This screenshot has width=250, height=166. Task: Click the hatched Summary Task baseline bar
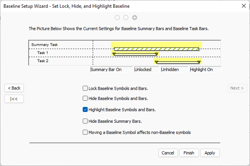[156, 49]
